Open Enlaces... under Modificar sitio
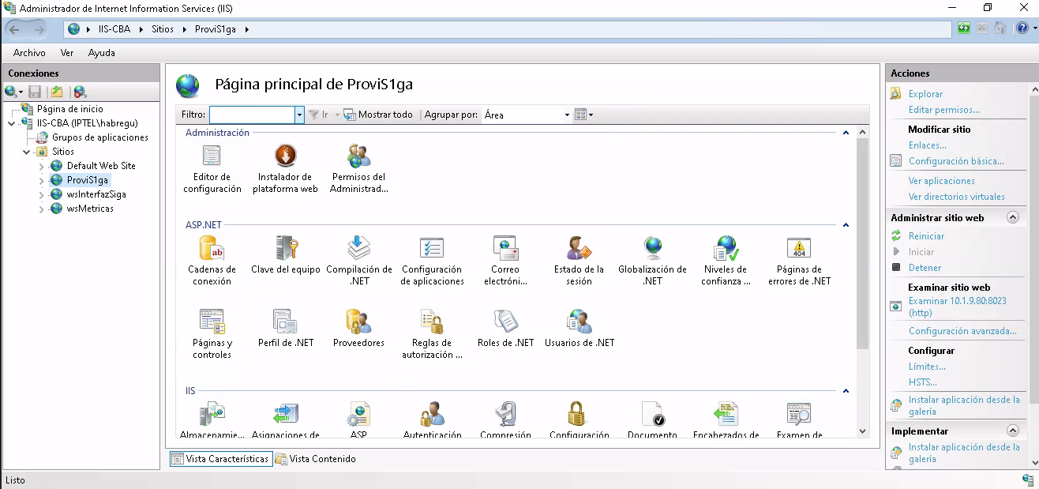Viewport: 1039px width, 489px height. click(x=927, y=145)
